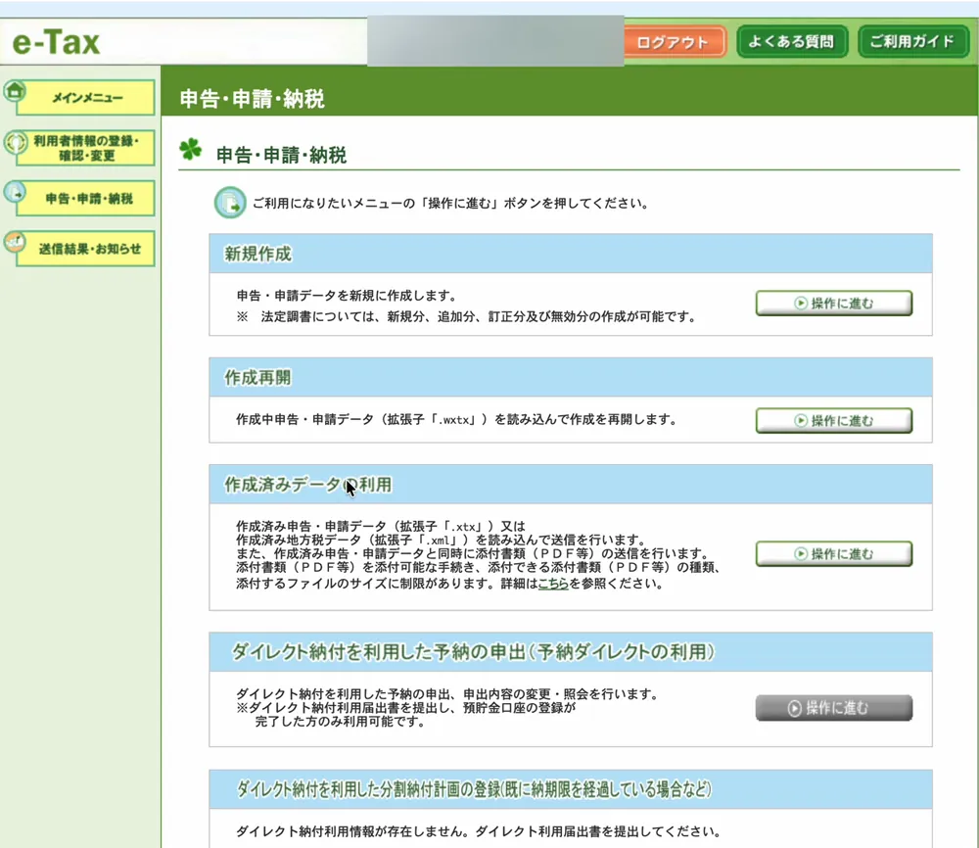This screenshot has height=848, width=979.
Task: Click 操作に進む for 新規作成
Action: 833,304
